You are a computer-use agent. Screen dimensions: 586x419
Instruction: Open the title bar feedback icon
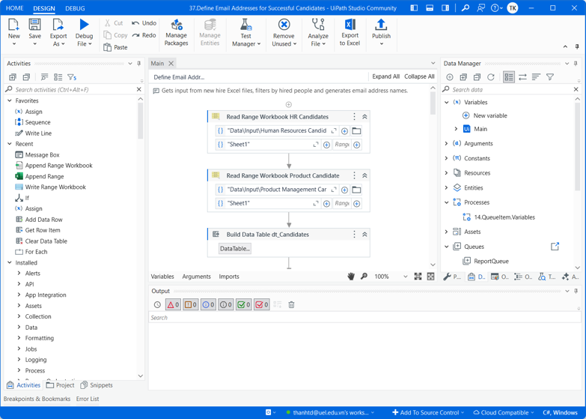click(480, 7)
